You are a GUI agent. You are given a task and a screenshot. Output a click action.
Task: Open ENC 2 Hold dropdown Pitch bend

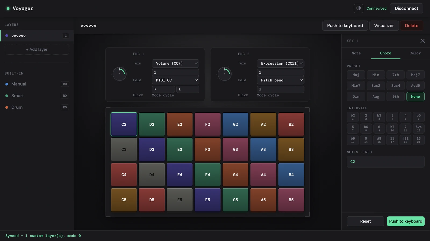[281, 80]
